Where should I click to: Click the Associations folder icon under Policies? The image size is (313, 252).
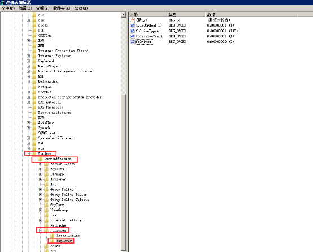coord(53,236)
